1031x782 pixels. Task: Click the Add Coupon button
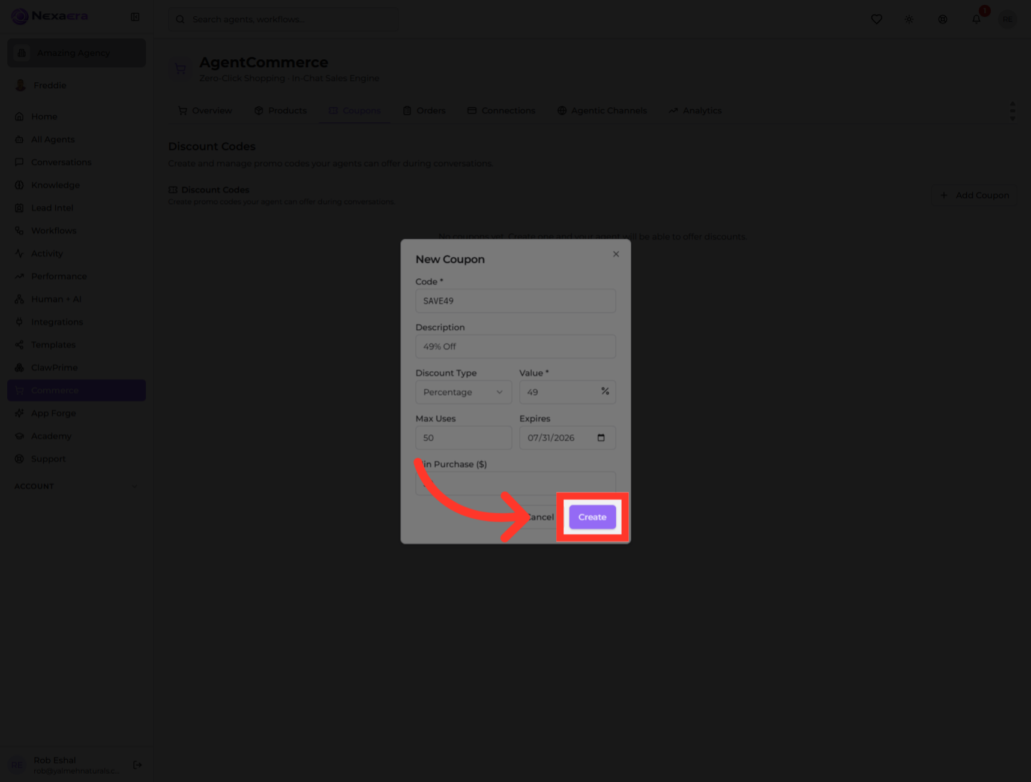point(975,195)
